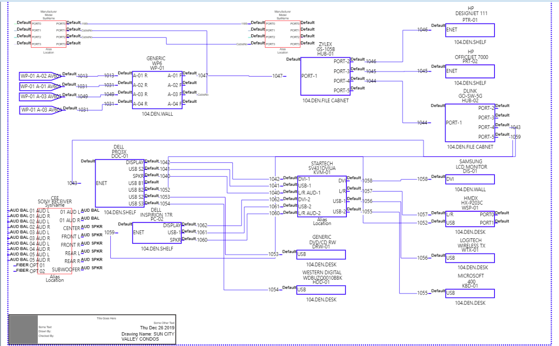Click the Drawing Name: SUN CITY text
The height and width of the screenshot is (346, 559).
(148, 334)
